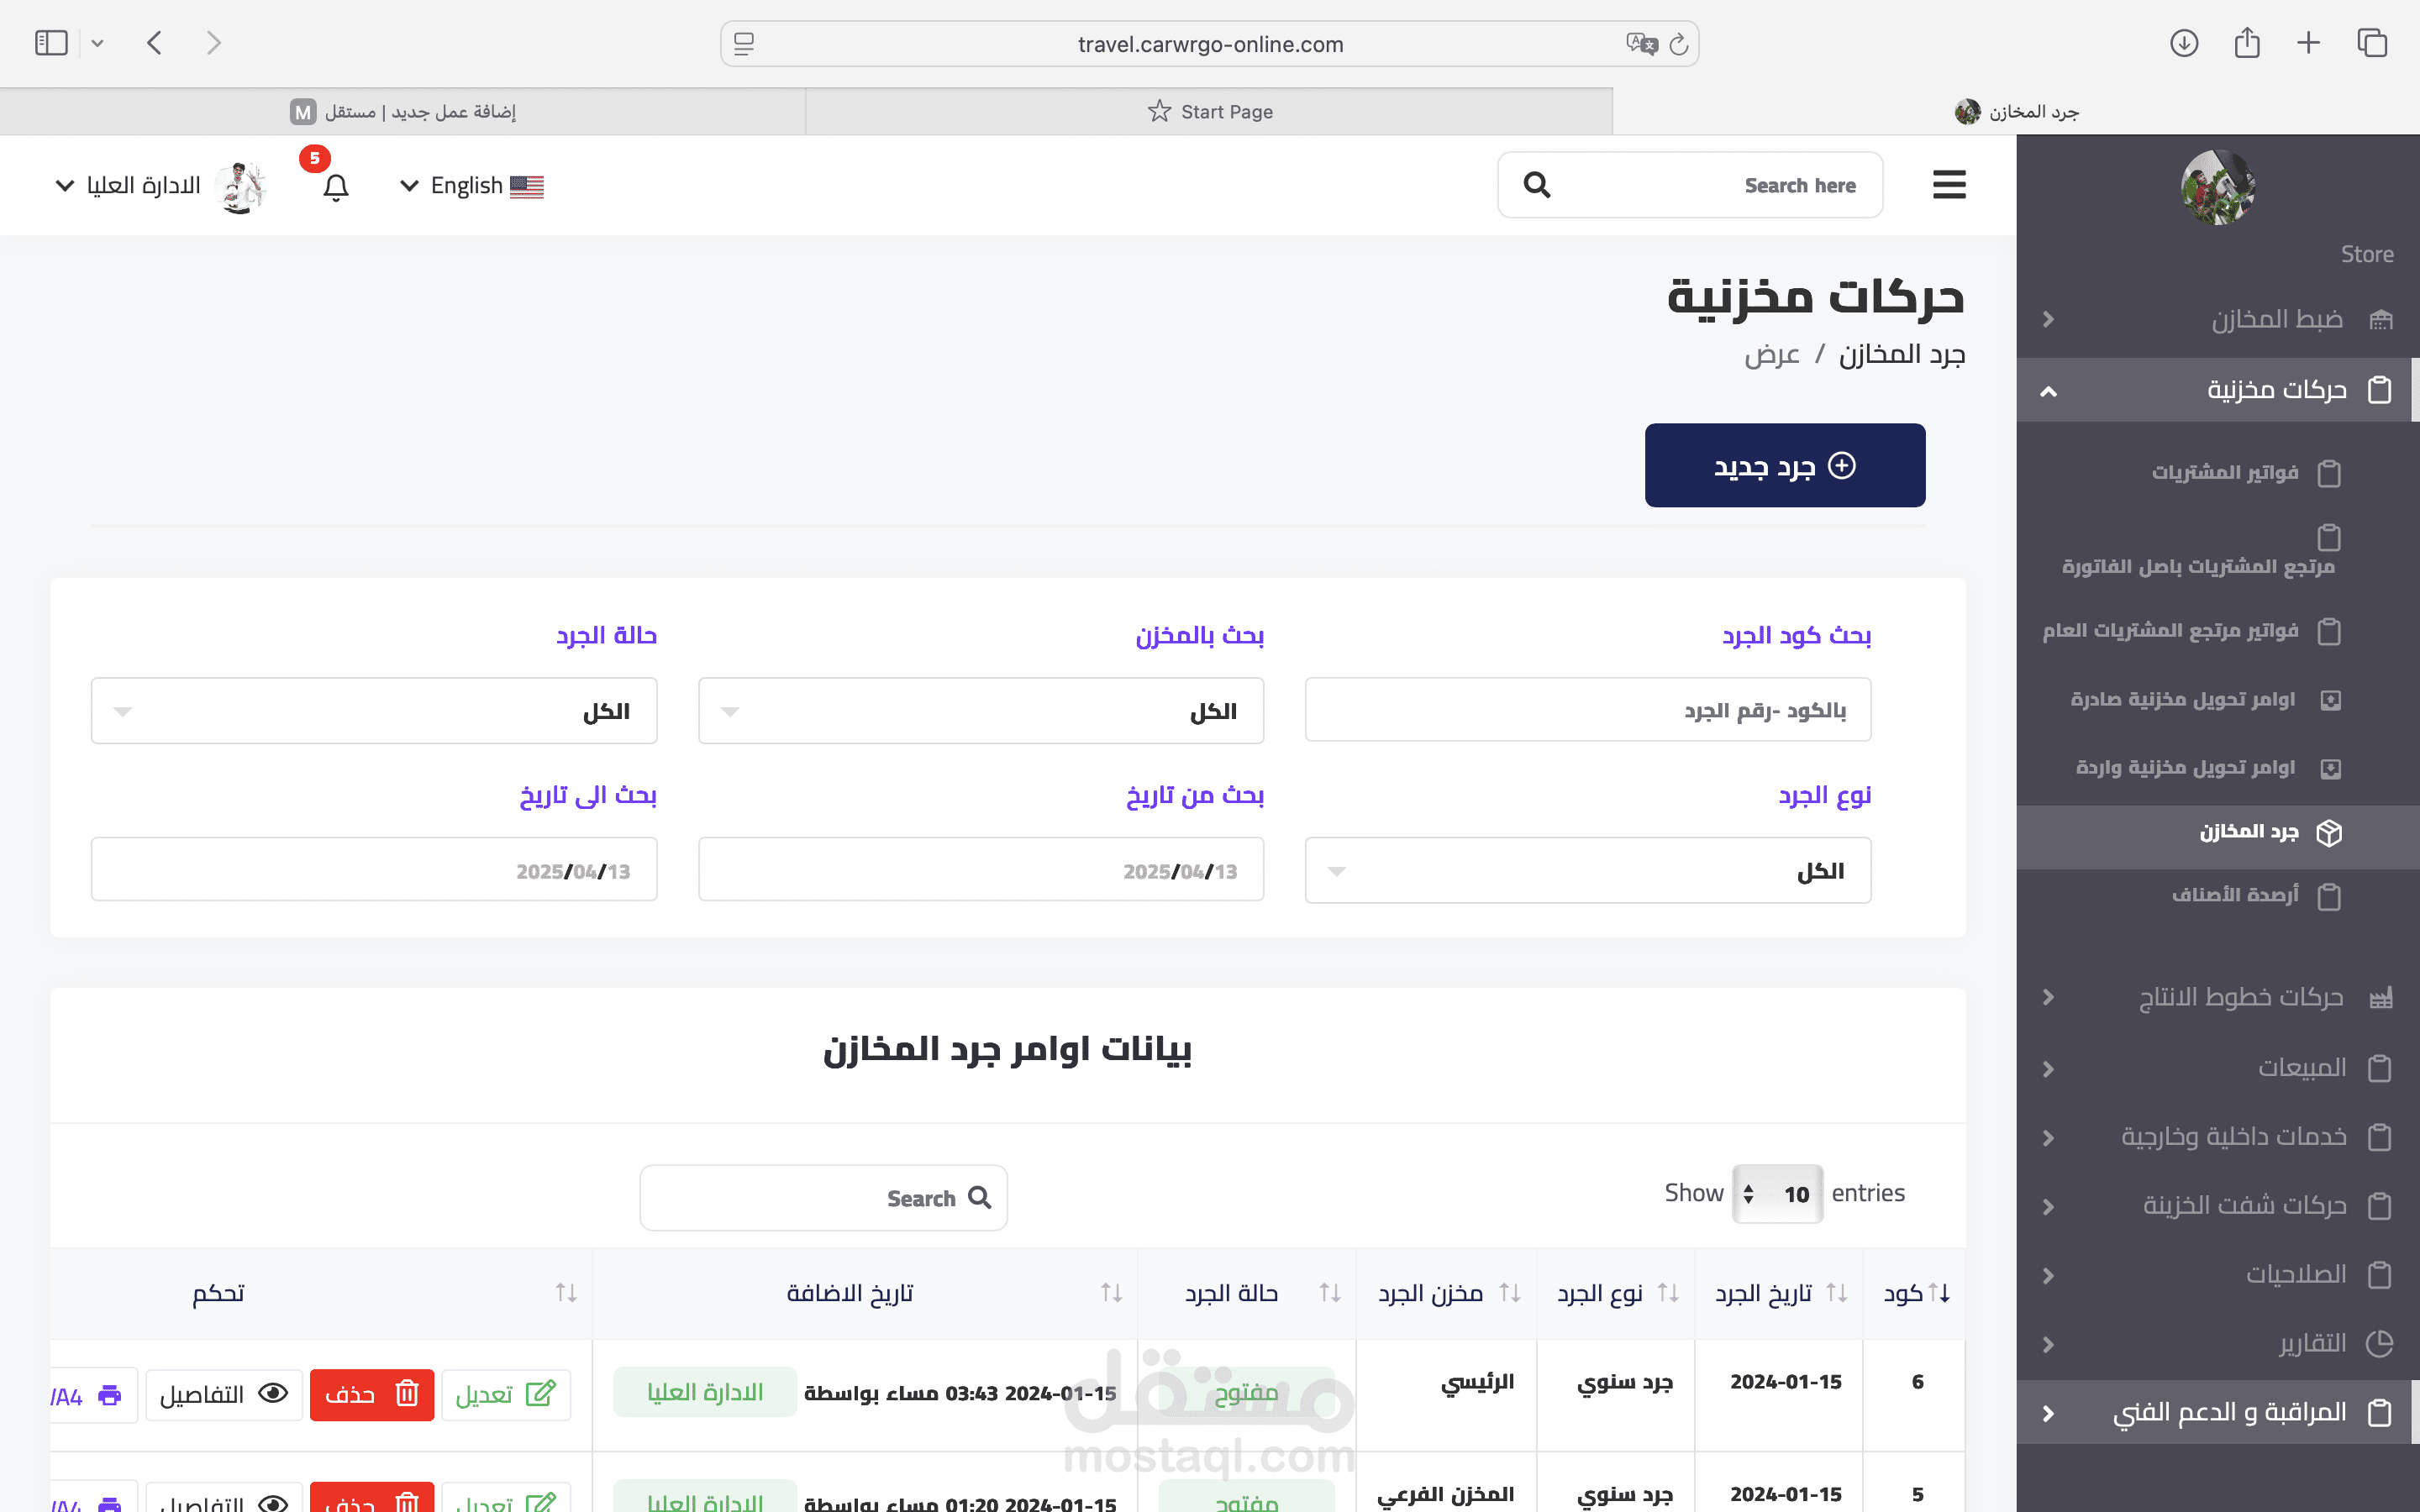Screen dimensions: 2420x1512
Task: Open the English language dropdown
Action: point(470,186)
